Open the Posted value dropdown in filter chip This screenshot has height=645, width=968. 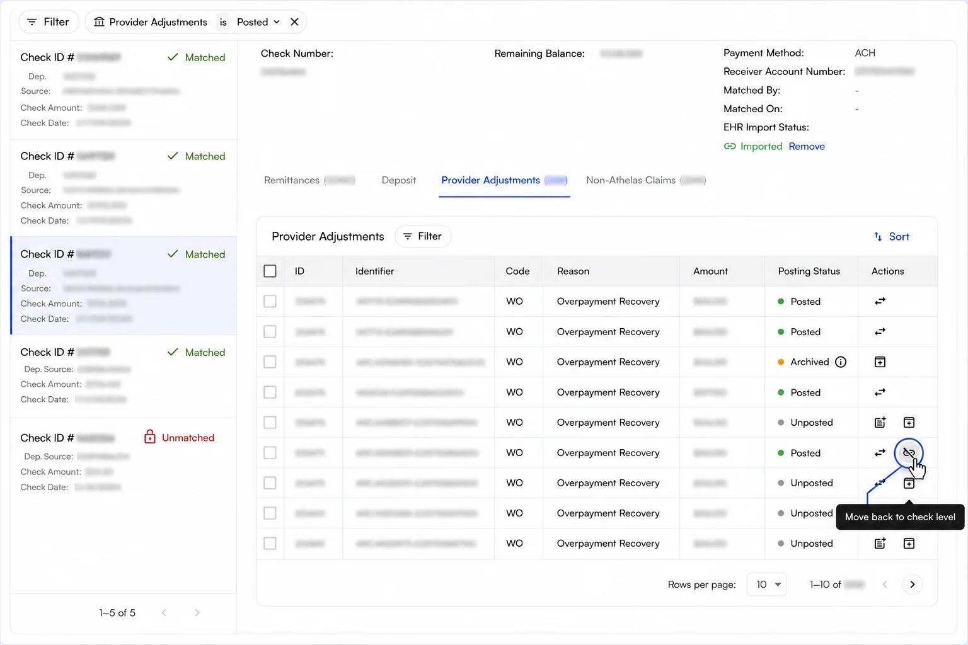[x=258, y=22]
